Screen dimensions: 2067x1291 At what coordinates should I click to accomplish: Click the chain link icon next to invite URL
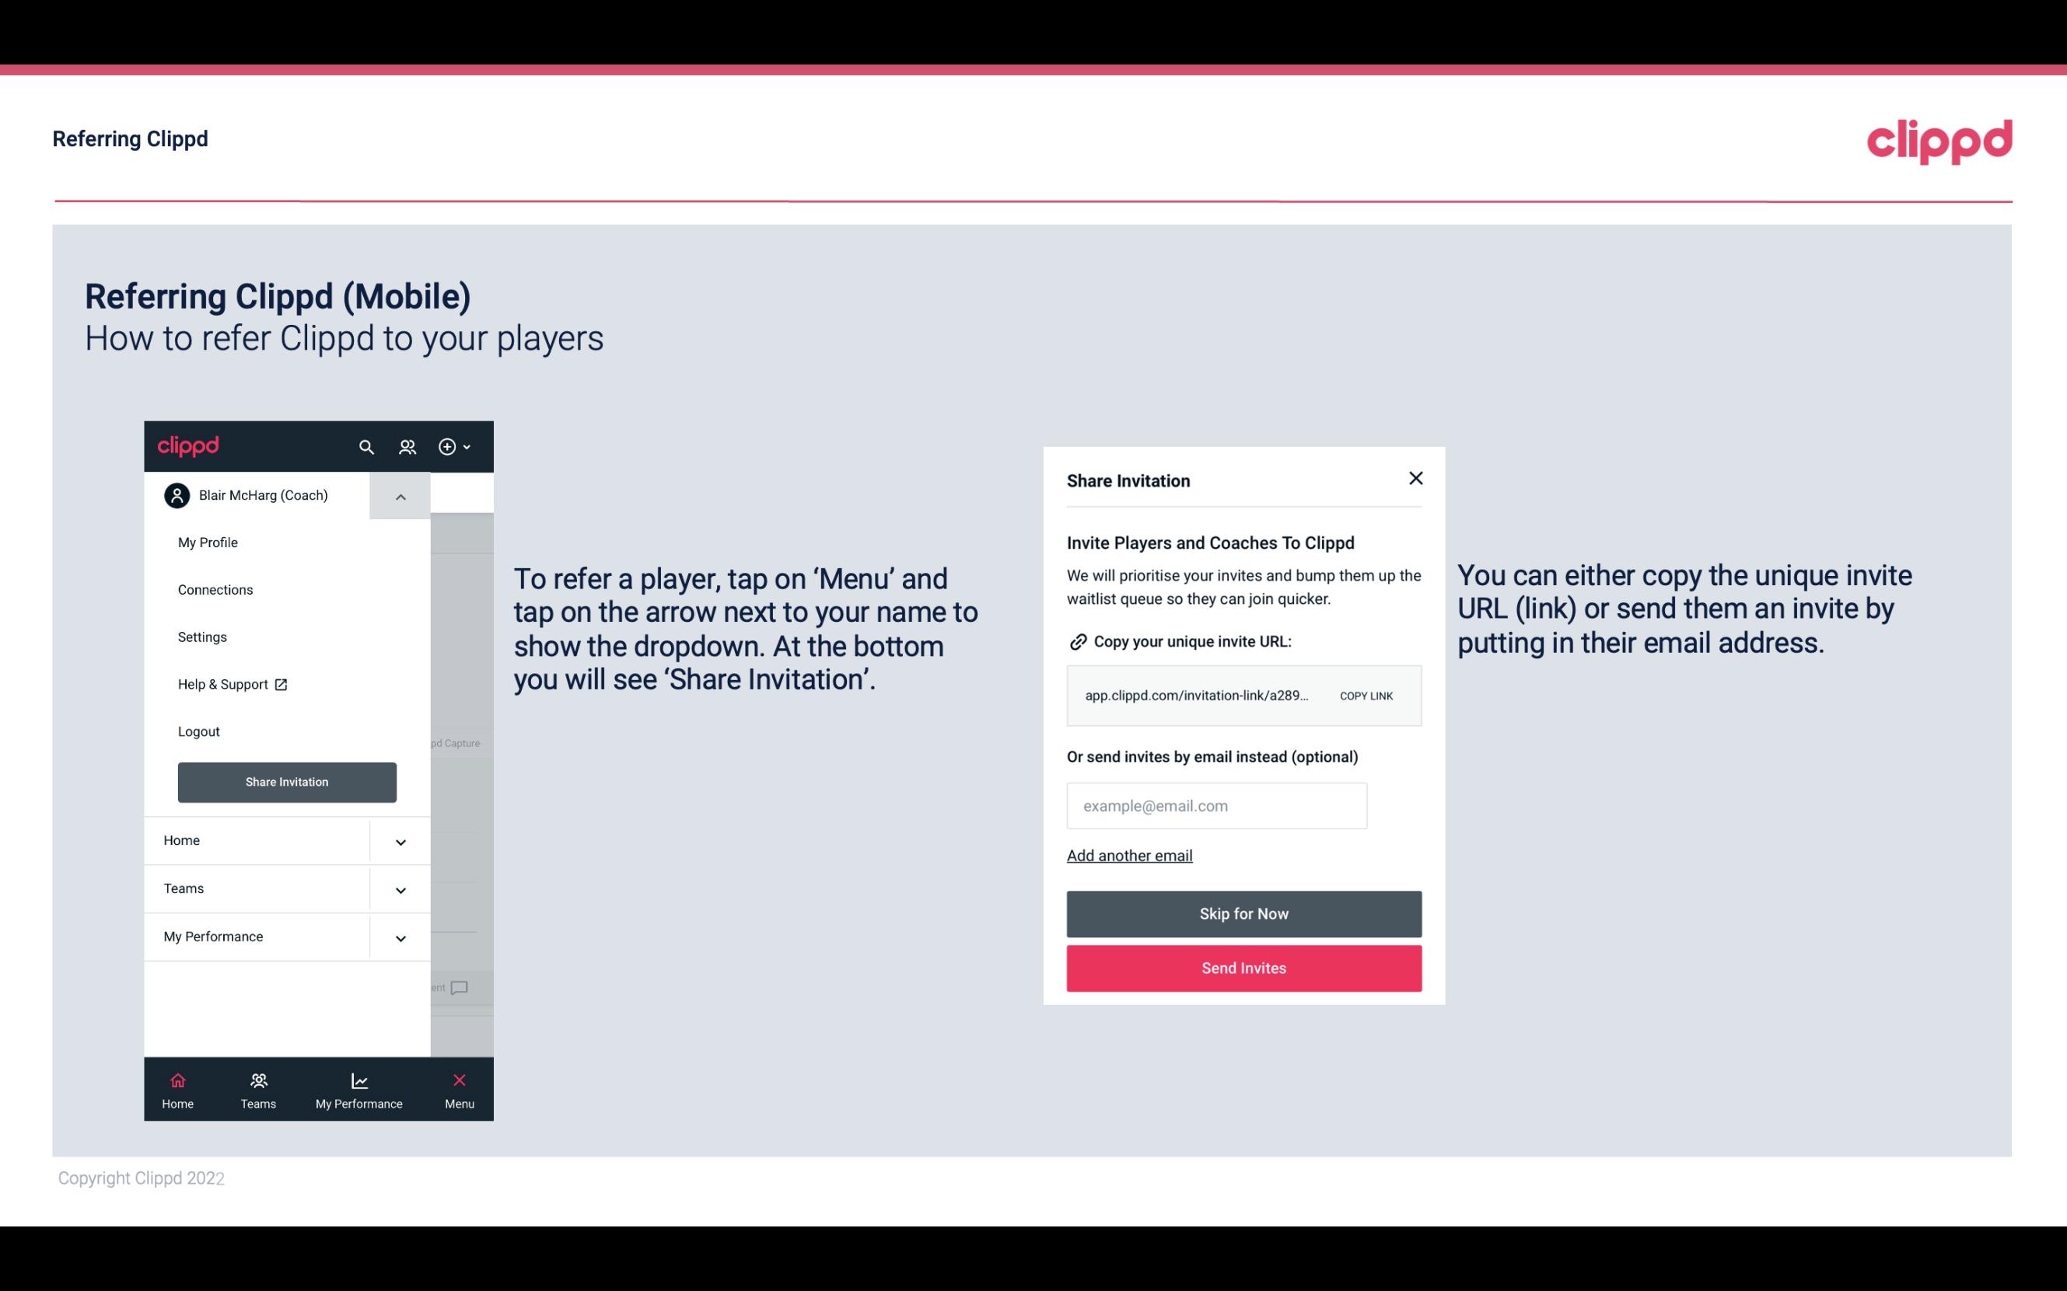[1077, 641]
